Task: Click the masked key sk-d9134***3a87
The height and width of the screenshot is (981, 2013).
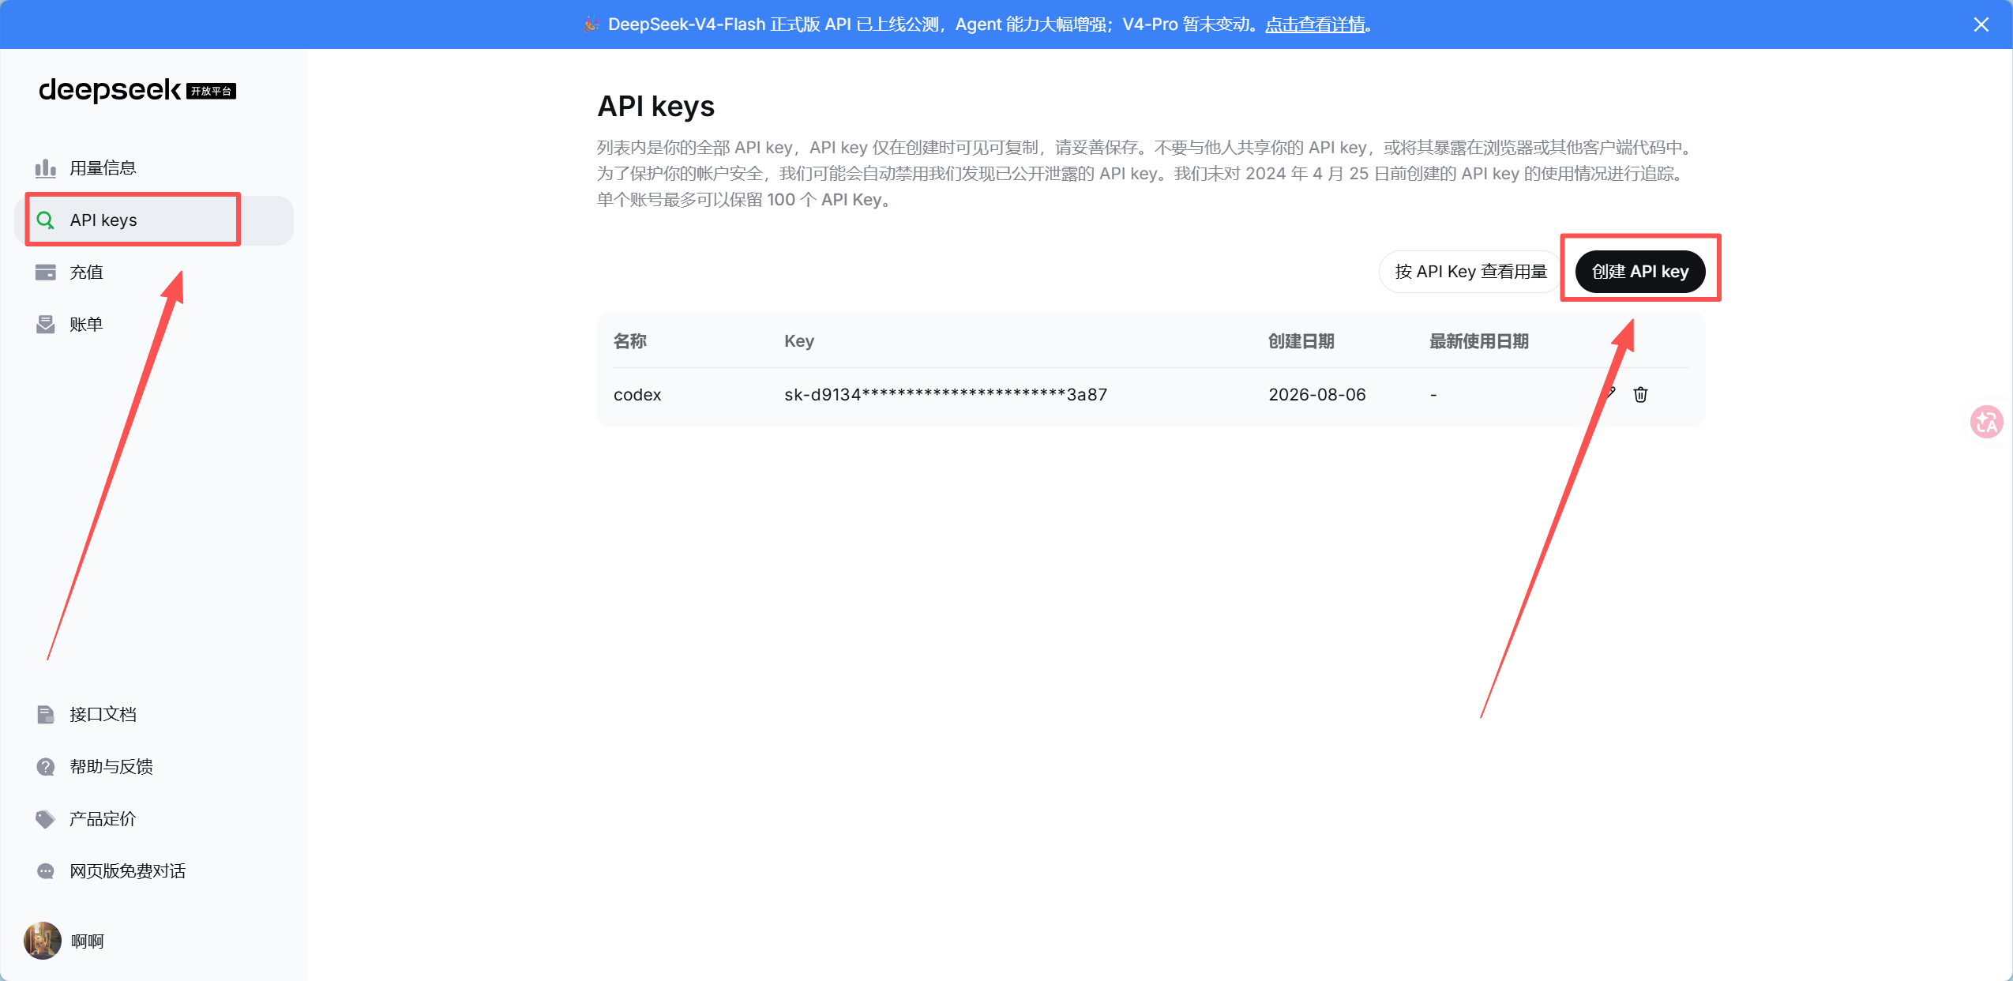Action: pyautogui.click(x=945, y=395)
